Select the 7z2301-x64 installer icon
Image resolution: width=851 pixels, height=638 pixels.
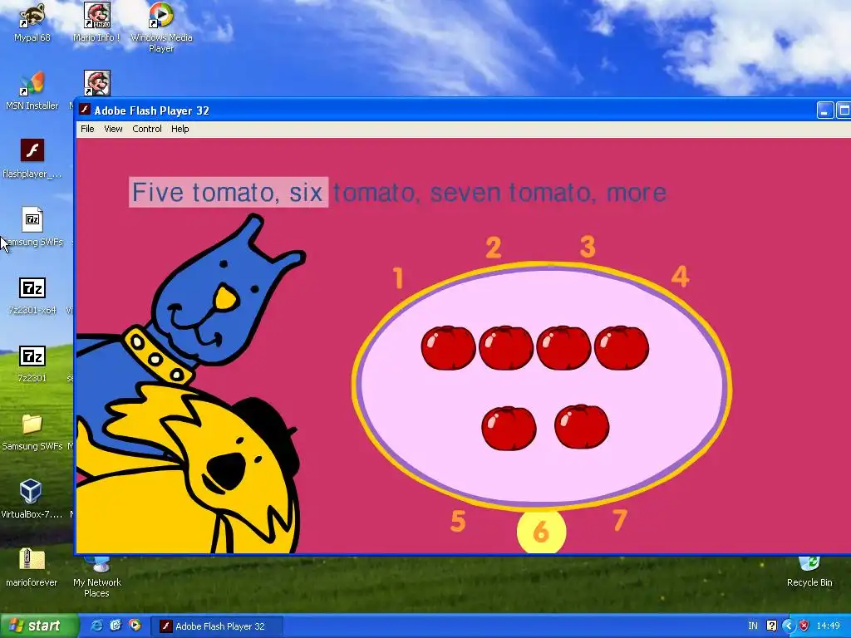pyautogui.click(x=32, y=296)
